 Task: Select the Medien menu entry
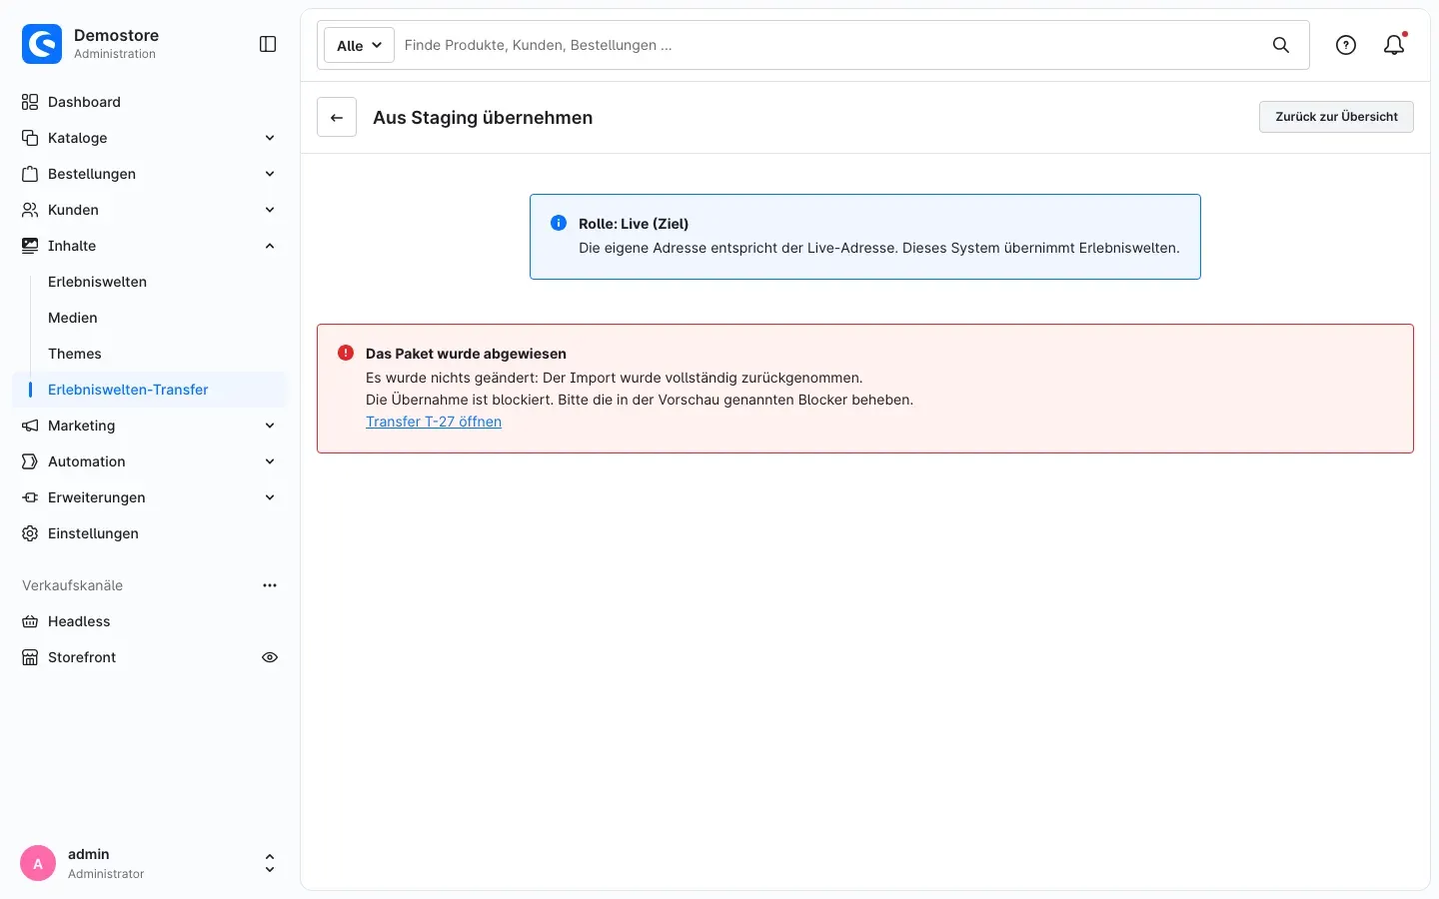pyautogui.click(x=73, y=318)
